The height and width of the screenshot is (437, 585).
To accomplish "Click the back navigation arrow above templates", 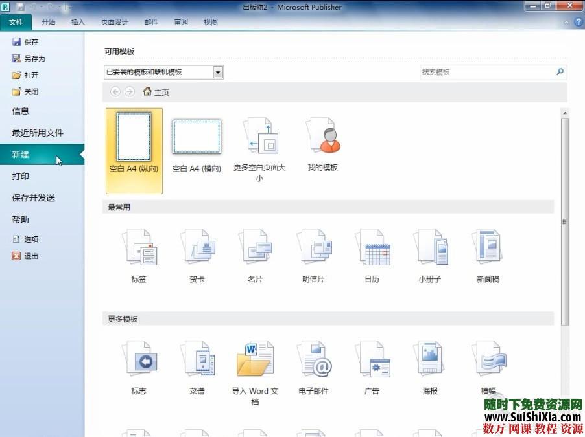I will pyautogui.click(x=115, y=92).
